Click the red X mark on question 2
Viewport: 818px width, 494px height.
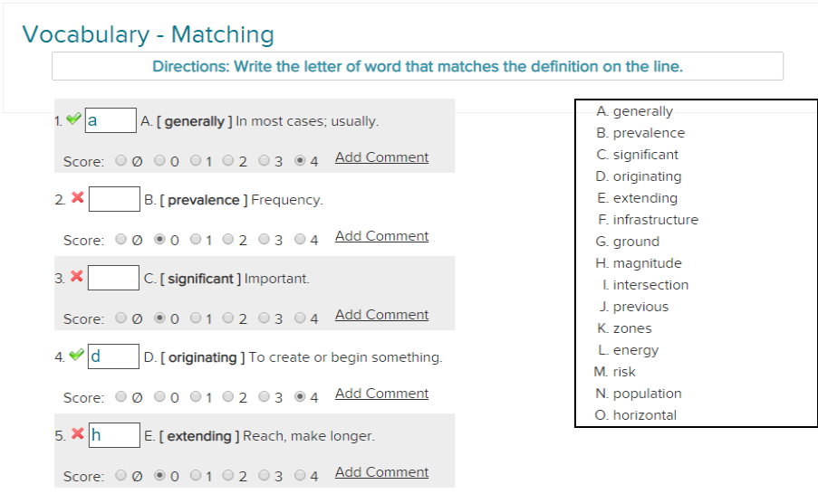tap(78, 197)
